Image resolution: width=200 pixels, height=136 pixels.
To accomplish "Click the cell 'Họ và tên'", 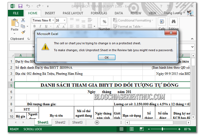I will click(56, 113).
